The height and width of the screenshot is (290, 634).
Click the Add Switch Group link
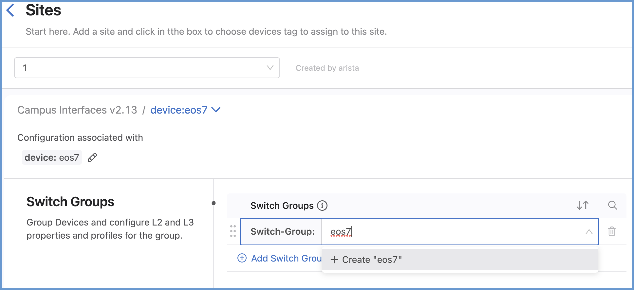point(286,258)
